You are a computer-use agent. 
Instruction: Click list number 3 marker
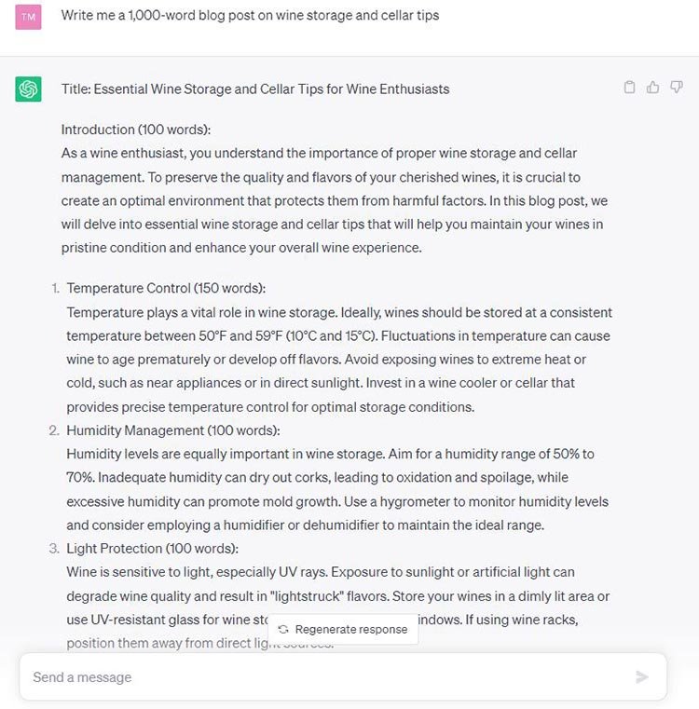pos(54,548)
